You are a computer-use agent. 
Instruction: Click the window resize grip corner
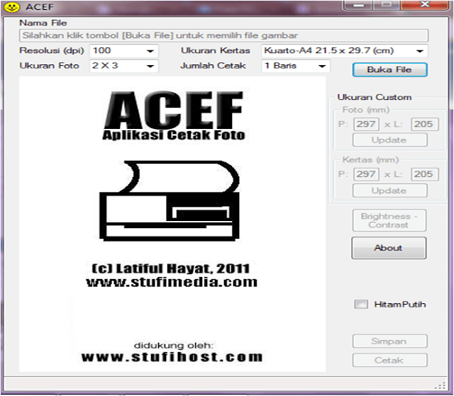pos(441,386)
